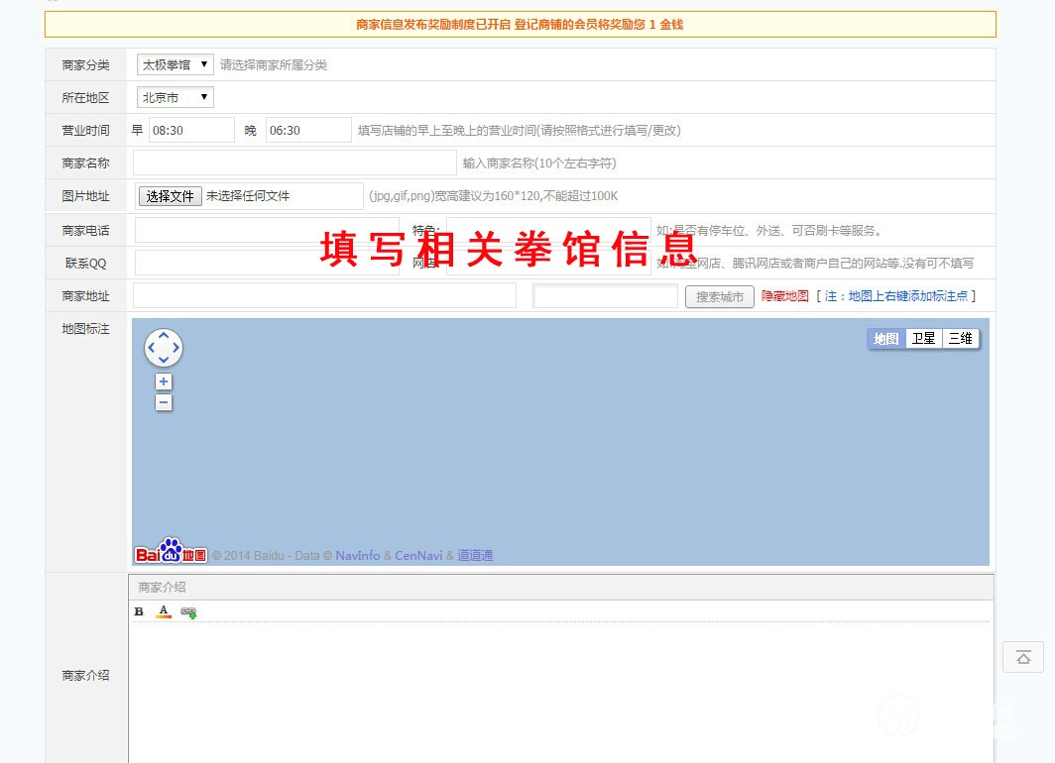Image resolution: width=1055 pixels, height=763 pixels.
Task: Click the 商家名称 input field
Action: click(294, 163)
